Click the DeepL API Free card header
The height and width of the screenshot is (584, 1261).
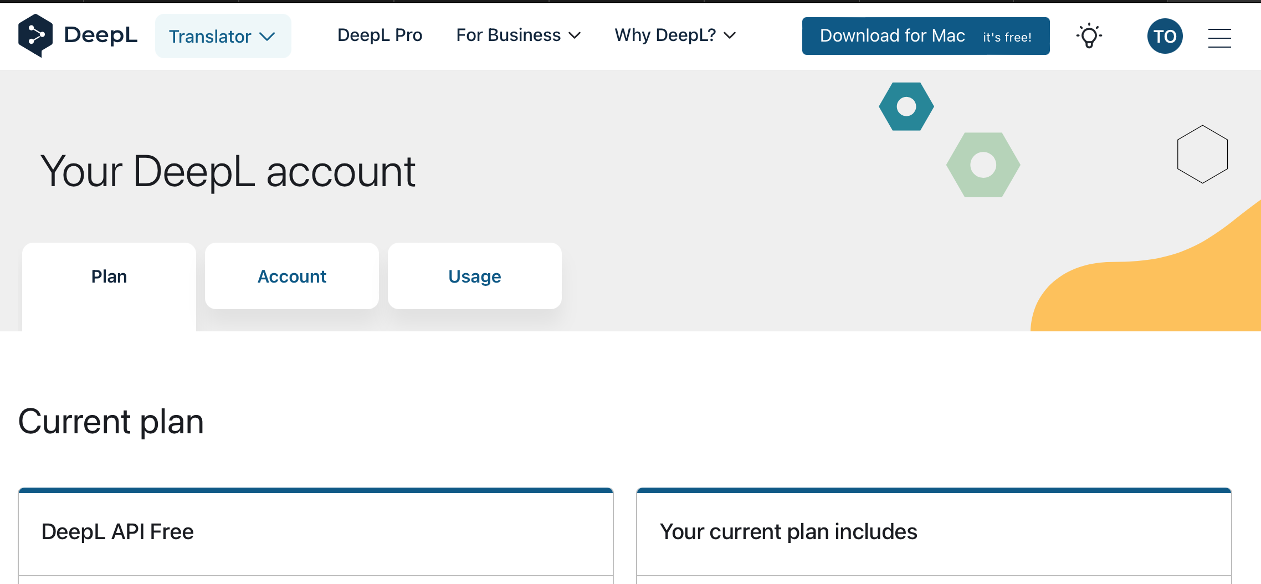point(316,532)
